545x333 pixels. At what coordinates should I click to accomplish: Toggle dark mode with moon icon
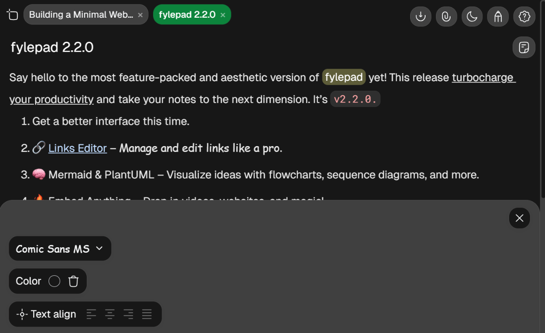[472, 17]
